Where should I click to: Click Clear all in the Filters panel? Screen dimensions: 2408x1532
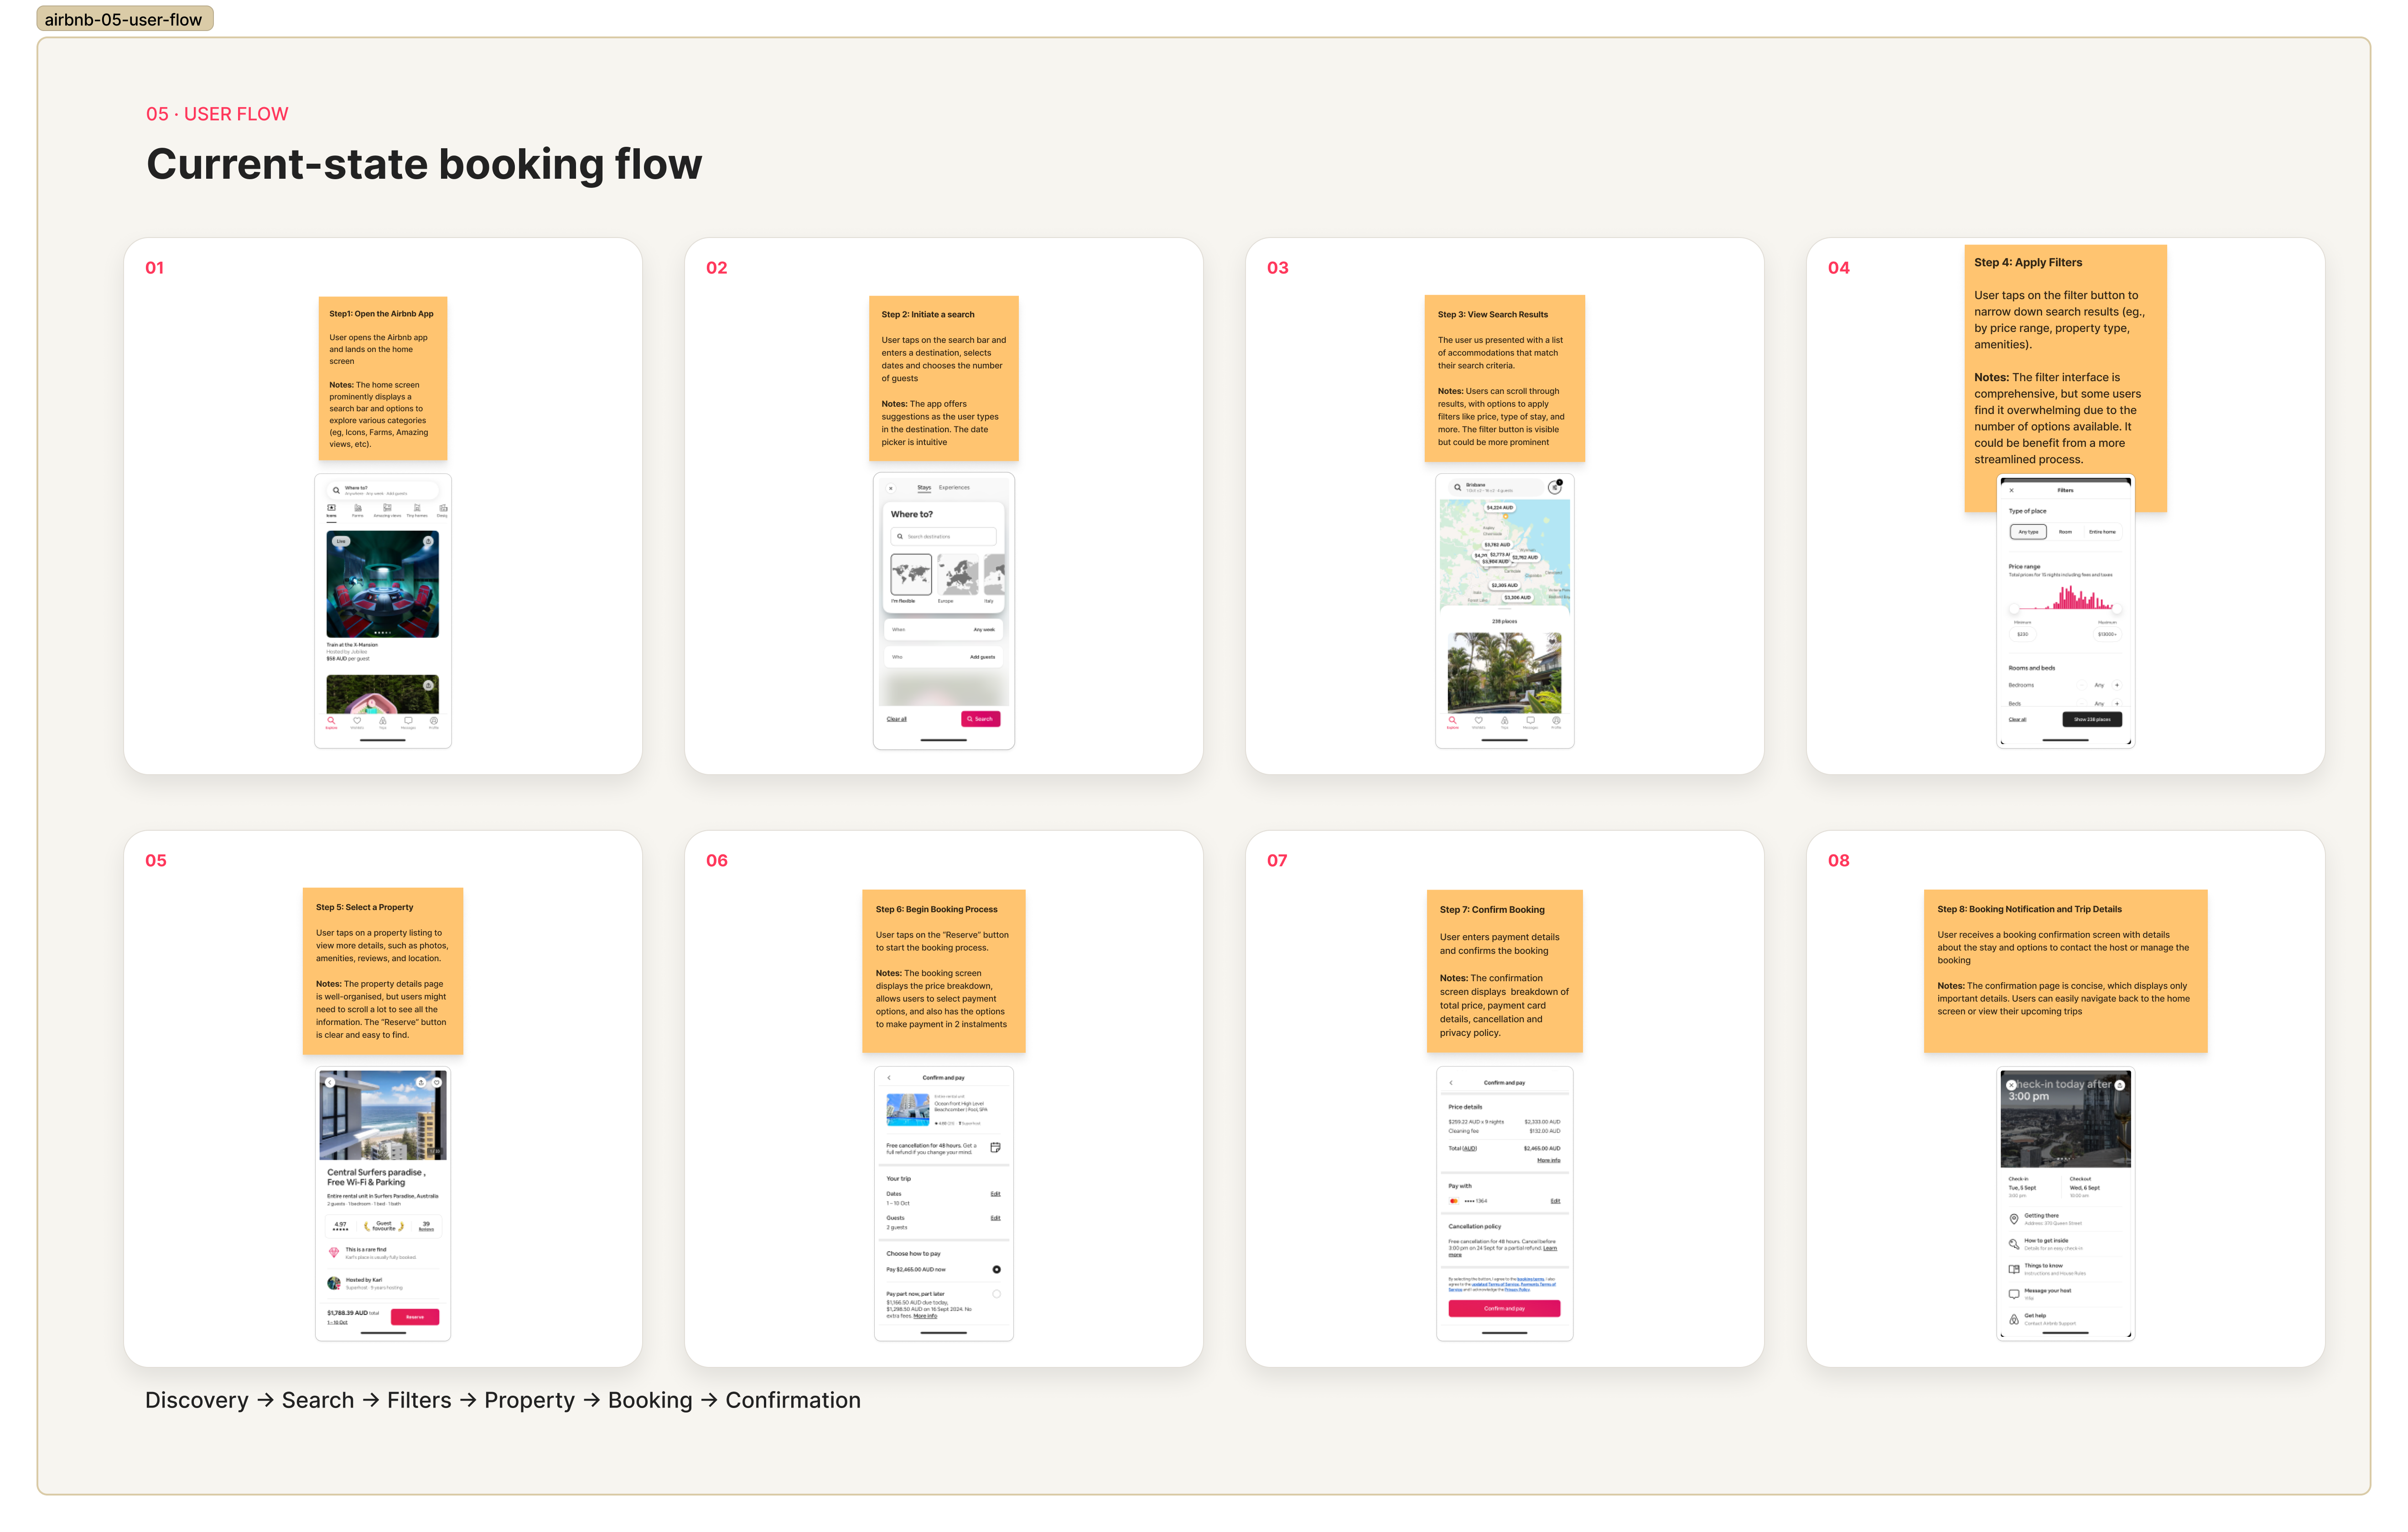pos(2017,720)
